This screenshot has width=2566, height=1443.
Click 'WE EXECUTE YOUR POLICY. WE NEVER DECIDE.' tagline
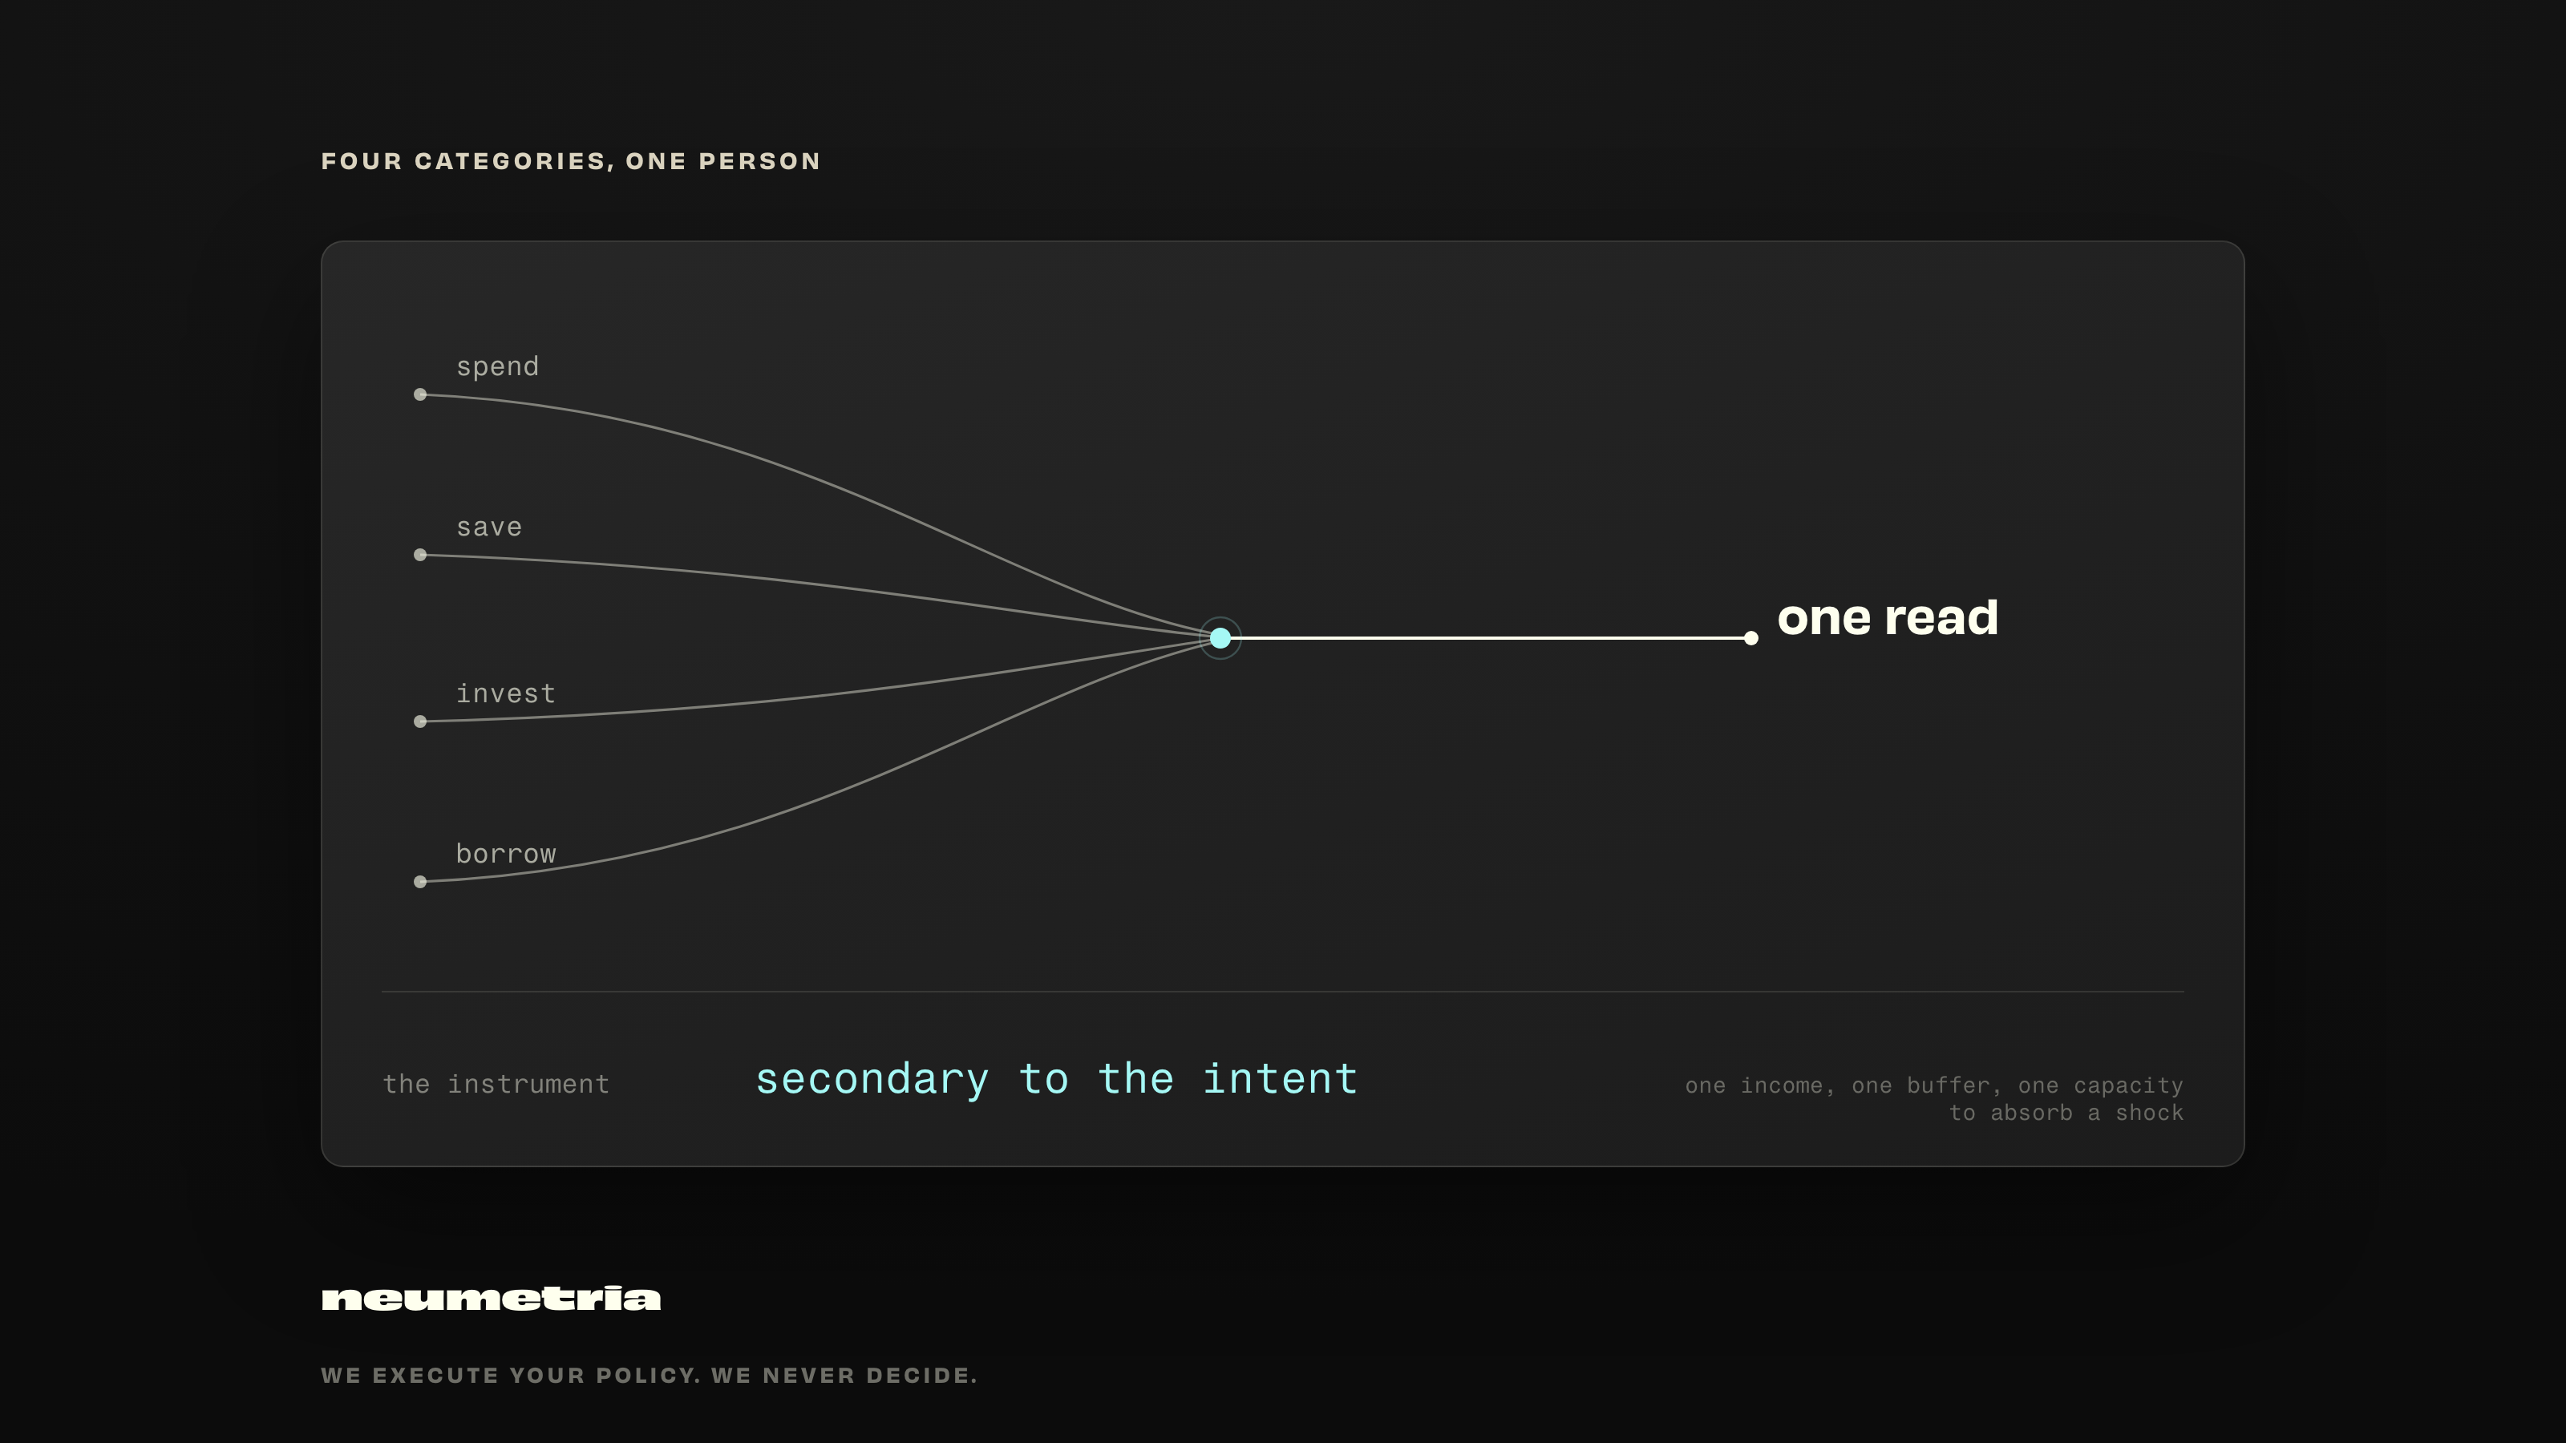point(650,1376)
